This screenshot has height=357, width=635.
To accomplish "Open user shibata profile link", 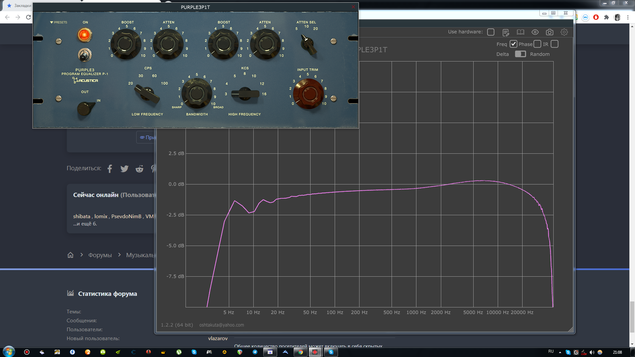I will coord(82,216).
